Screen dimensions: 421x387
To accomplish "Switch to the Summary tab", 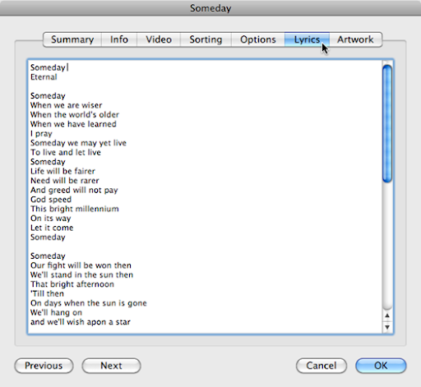I will coord(72,39).
